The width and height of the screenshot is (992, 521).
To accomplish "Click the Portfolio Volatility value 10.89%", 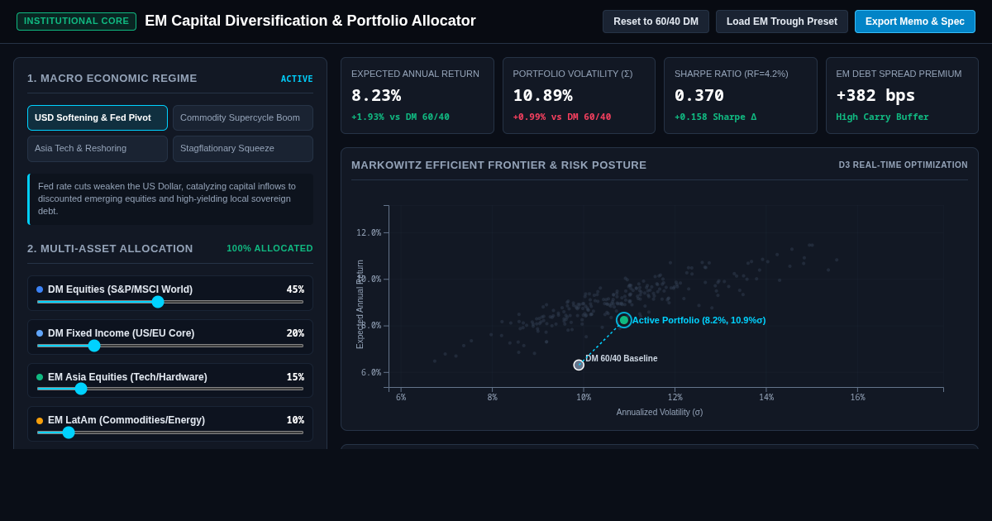I will [542, 95].
